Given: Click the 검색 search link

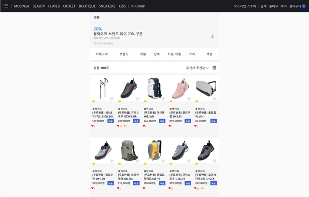Looking at the screenshot, I should point(264,6).
